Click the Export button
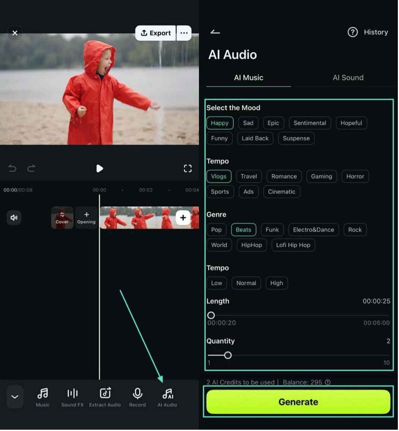 pos(156,33)
